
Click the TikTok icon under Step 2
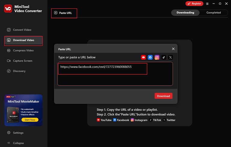151,120
